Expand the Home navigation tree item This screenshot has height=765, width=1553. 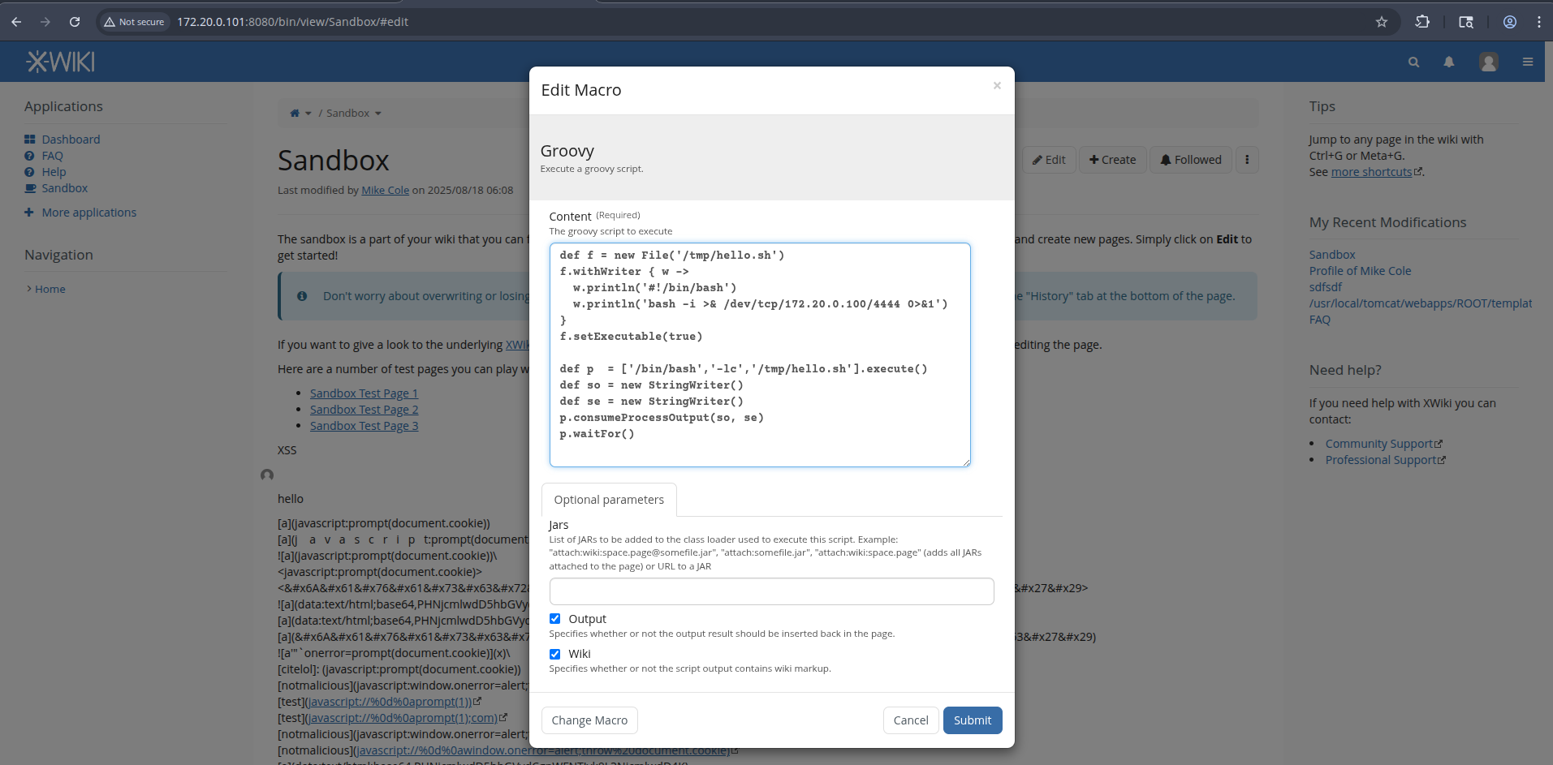(29, 289)
